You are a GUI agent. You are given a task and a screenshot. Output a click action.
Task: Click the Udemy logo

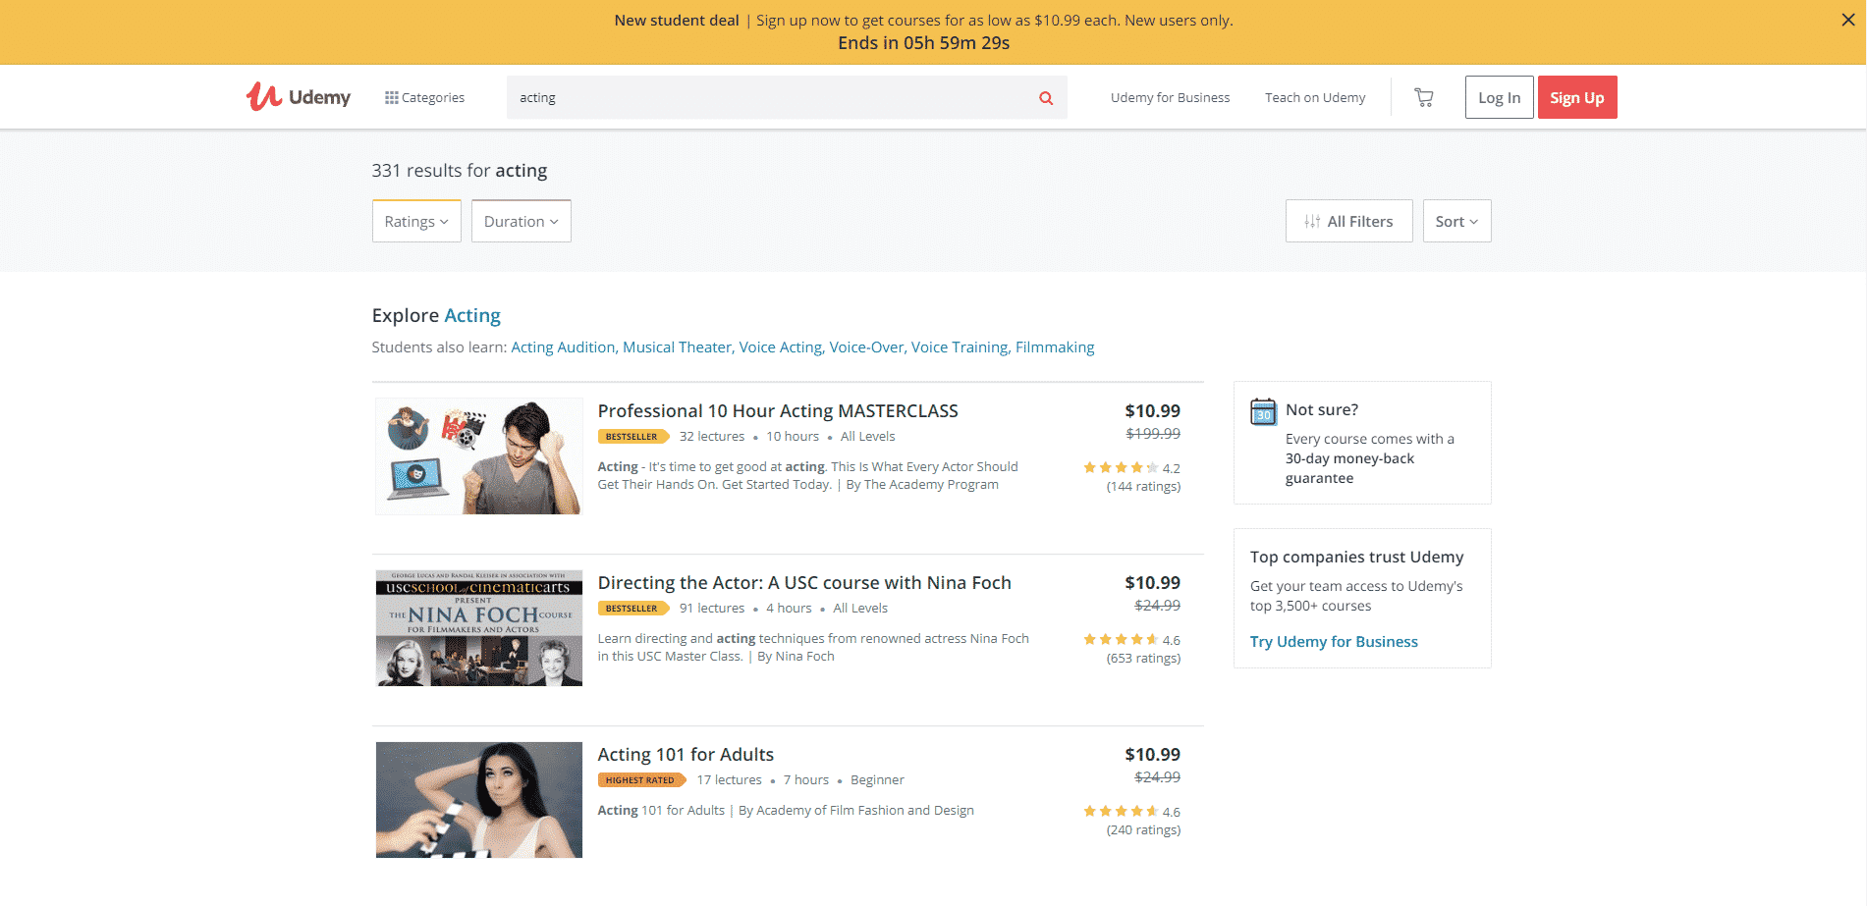[299, 96]
